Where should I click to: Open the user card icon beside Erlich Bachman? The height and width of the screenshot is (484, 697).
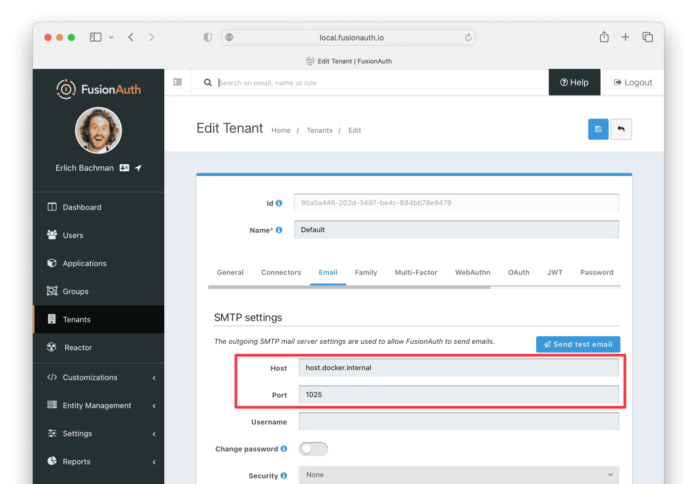125,168
